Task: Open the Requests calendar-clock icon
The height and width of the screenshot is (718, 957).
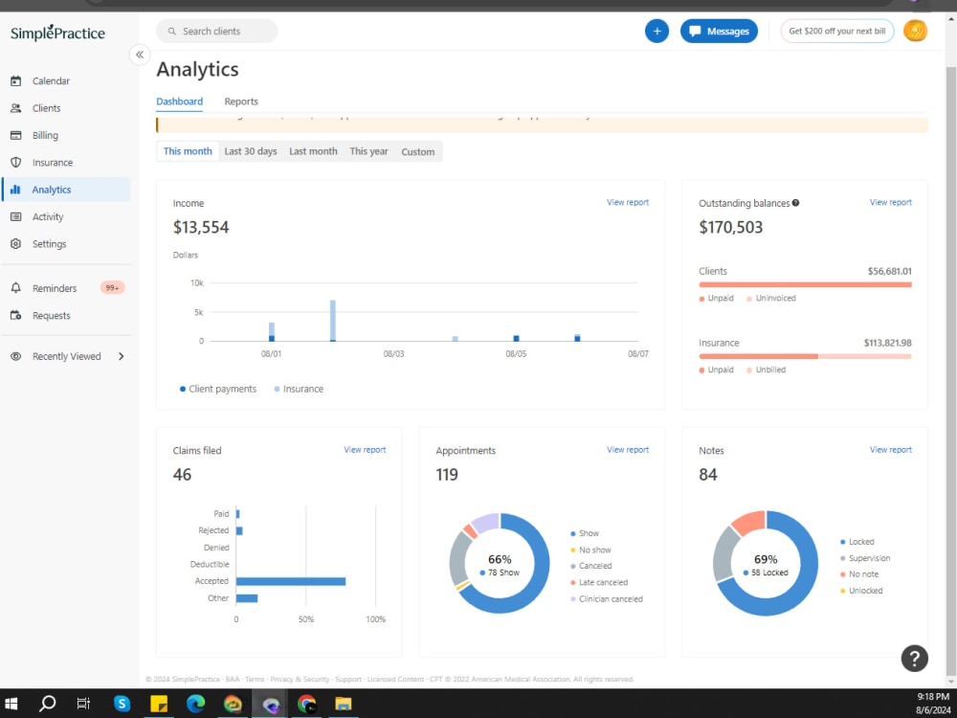Action: click(16, 316)
